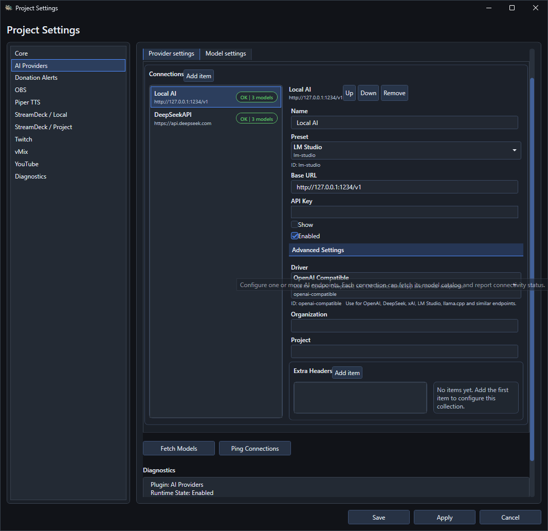Click the 'ID: lm-studio' label

click(x=306, y=165)
